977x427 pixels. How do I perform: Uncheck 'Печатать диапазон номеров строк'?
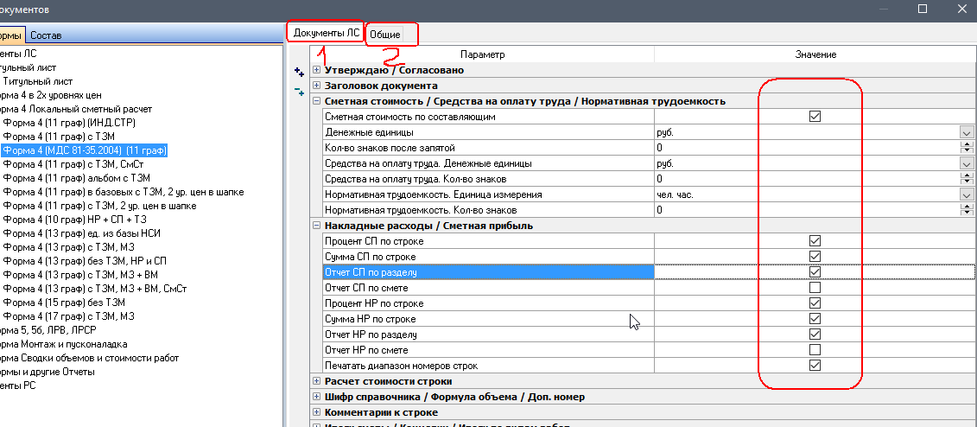815,366
